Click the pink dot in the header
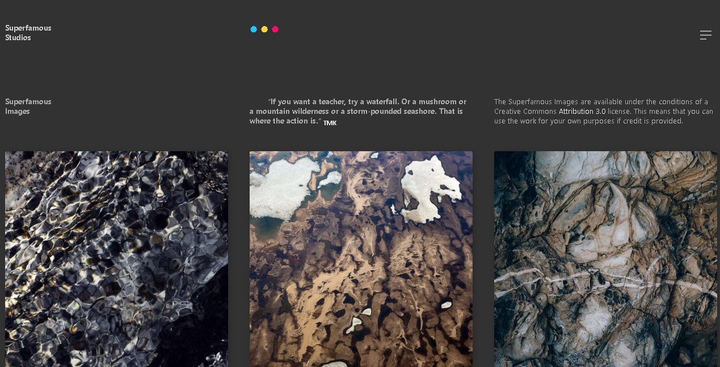Screen dimensions: 720x367 click(275, 29)
